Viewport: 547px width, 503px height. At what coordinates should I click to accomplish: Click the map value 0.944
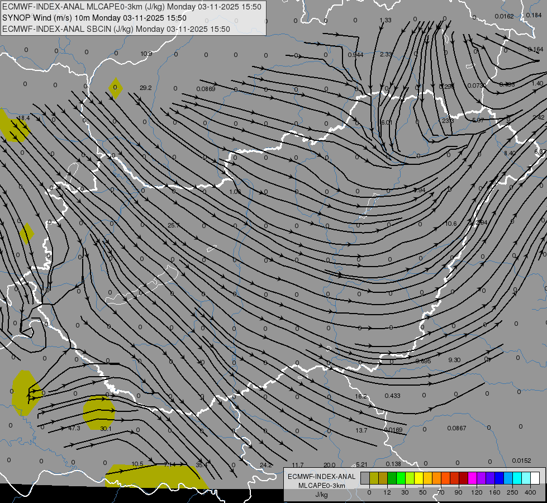pyautogui.click(x=355, y=55)
